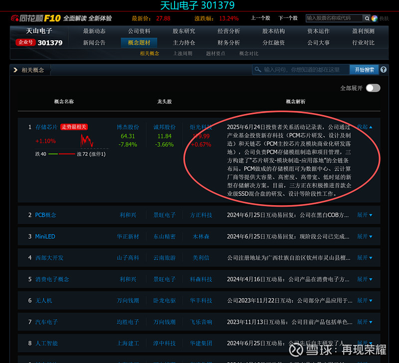
Task: Toggle the 全部展开 switch
Action: point(373,88)
